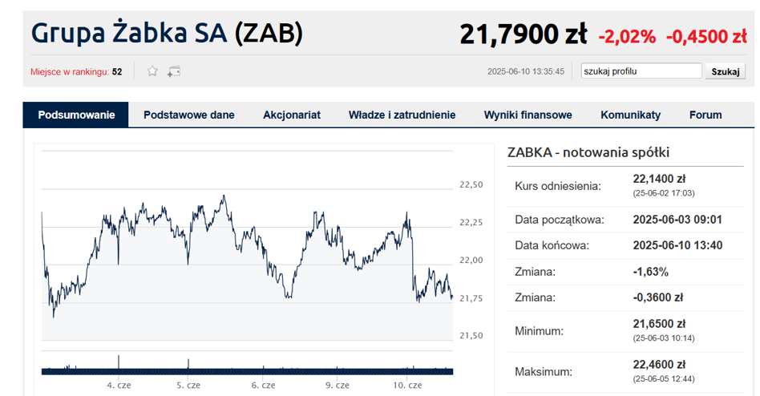Click the 21,7900 zł current price

pos(523,35)
